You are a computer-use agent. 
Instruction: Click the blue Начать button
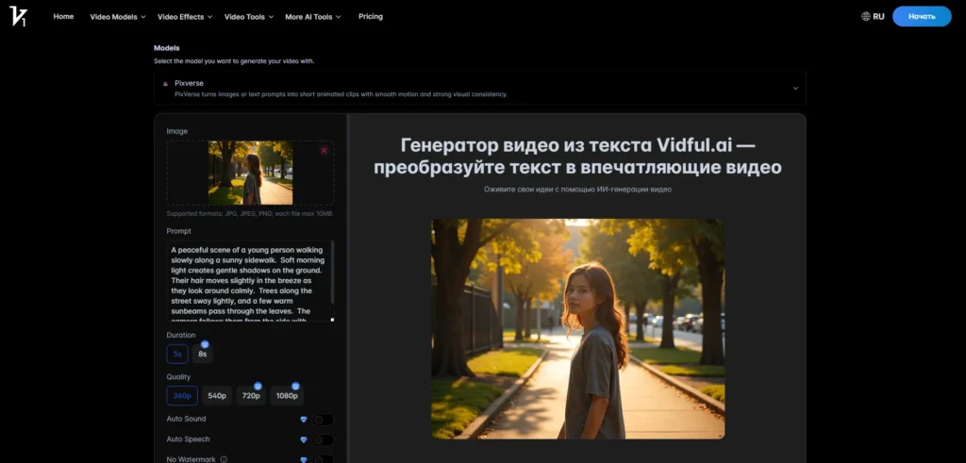[922, 17]
